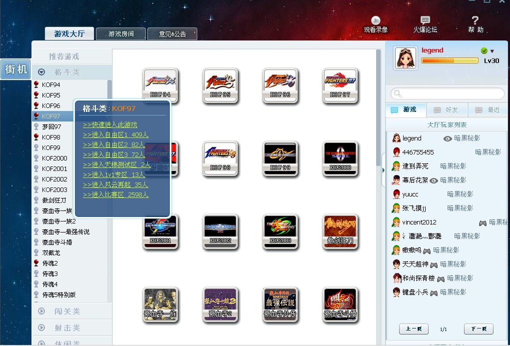Open the KOF2003 game tile

(x=280, y=231)
